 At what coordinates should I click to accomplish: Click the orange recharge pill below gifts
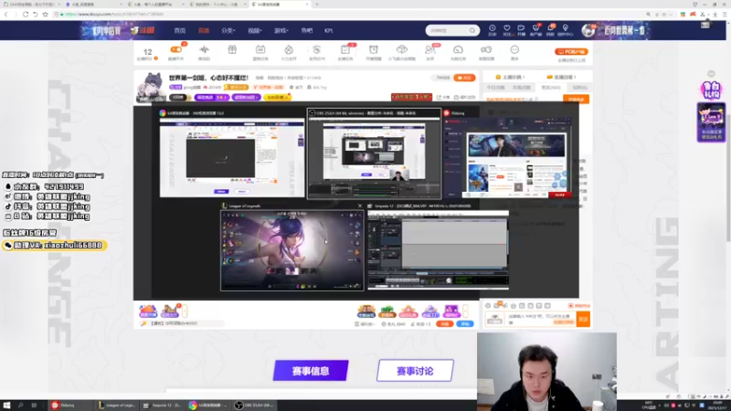click(x=444, y=324)
